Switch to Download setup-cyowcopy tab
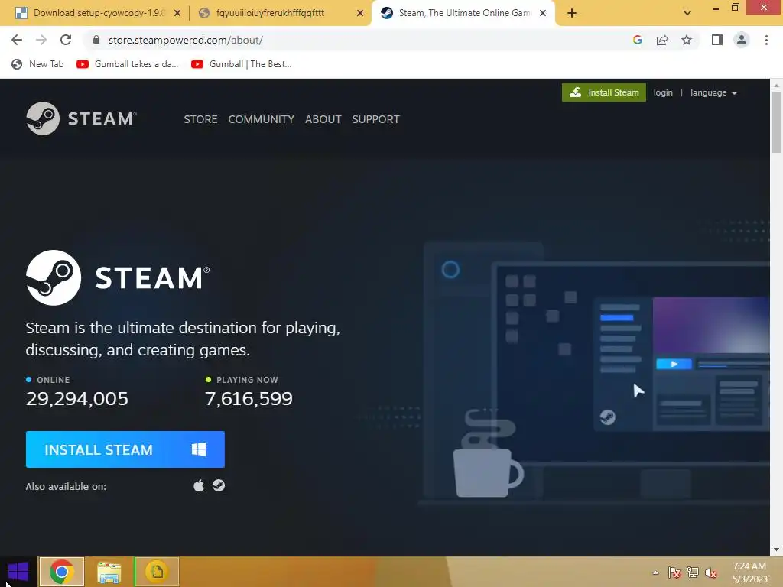The image size is (783, 587). point(99,13)
